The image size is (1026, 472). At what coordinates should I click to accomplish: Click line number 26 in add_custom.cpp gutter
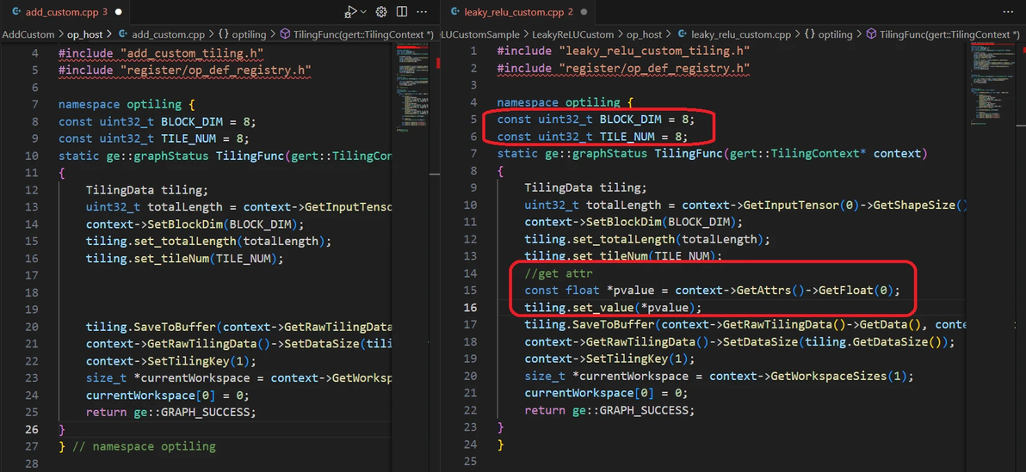pos(32,430)
